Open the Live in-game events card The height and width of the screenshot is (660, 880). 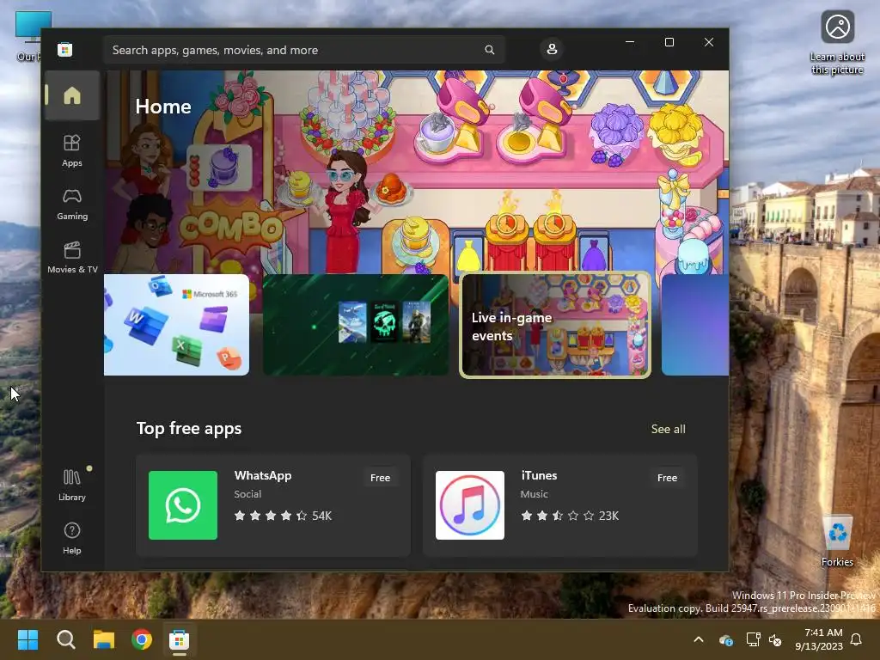coord(555,325)
